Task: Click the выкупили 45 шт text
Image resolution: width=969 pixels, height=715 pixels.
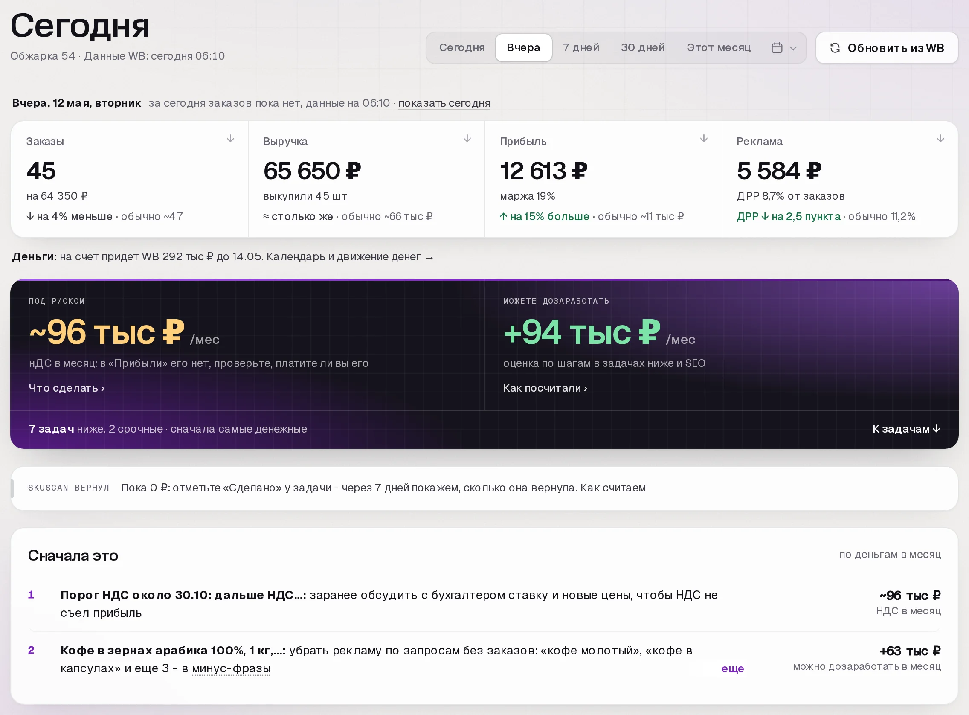Action: [305, 196]
